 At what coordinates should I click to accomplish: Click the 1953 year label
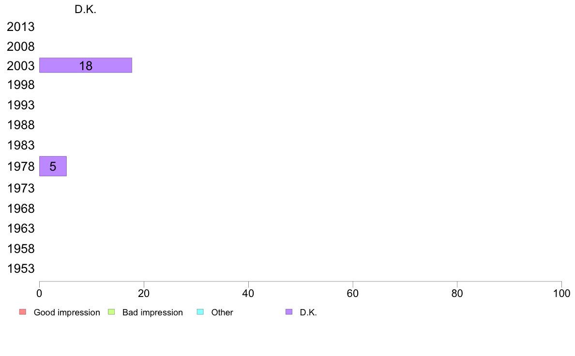pos(21,269)
